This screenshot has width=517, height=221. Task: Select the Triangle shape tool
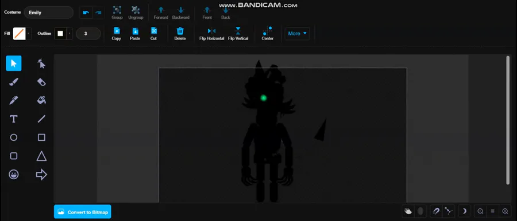click(x=41, y=156)
